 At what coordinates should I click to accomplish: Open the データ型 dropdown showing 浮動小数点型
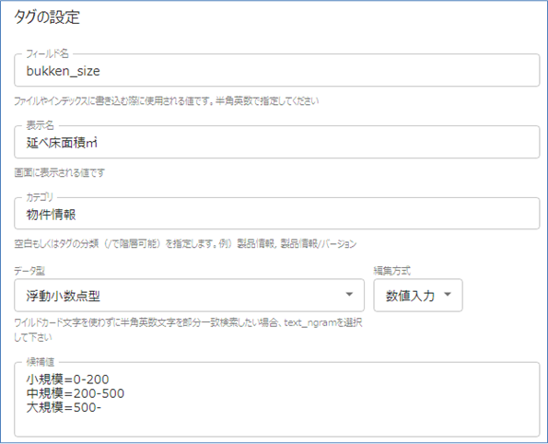click(189, 295)
